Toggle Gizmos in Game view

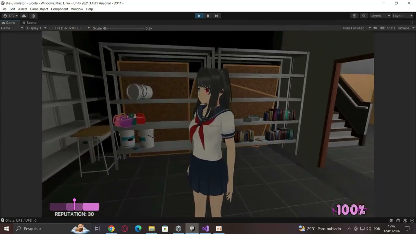(403, 28)
